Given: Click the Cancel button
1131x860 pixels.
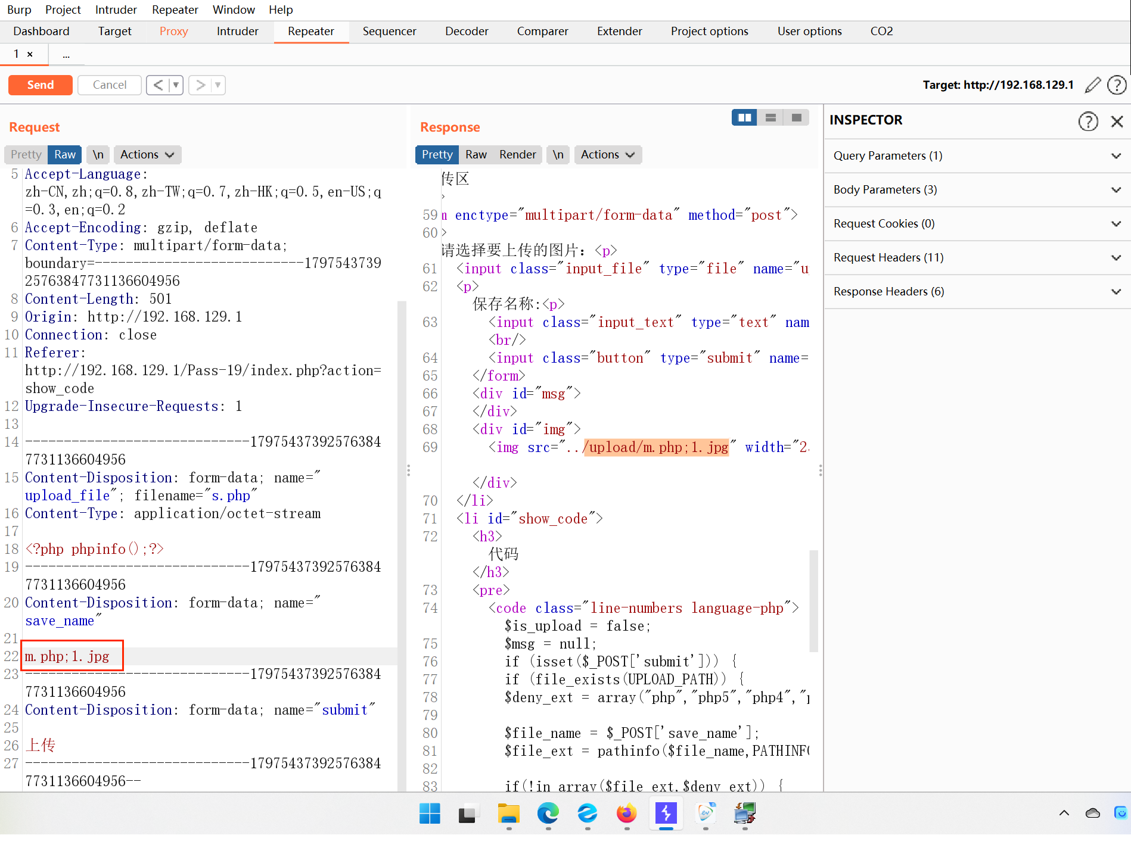Looking at the screenshot, I should coord(110,85).
